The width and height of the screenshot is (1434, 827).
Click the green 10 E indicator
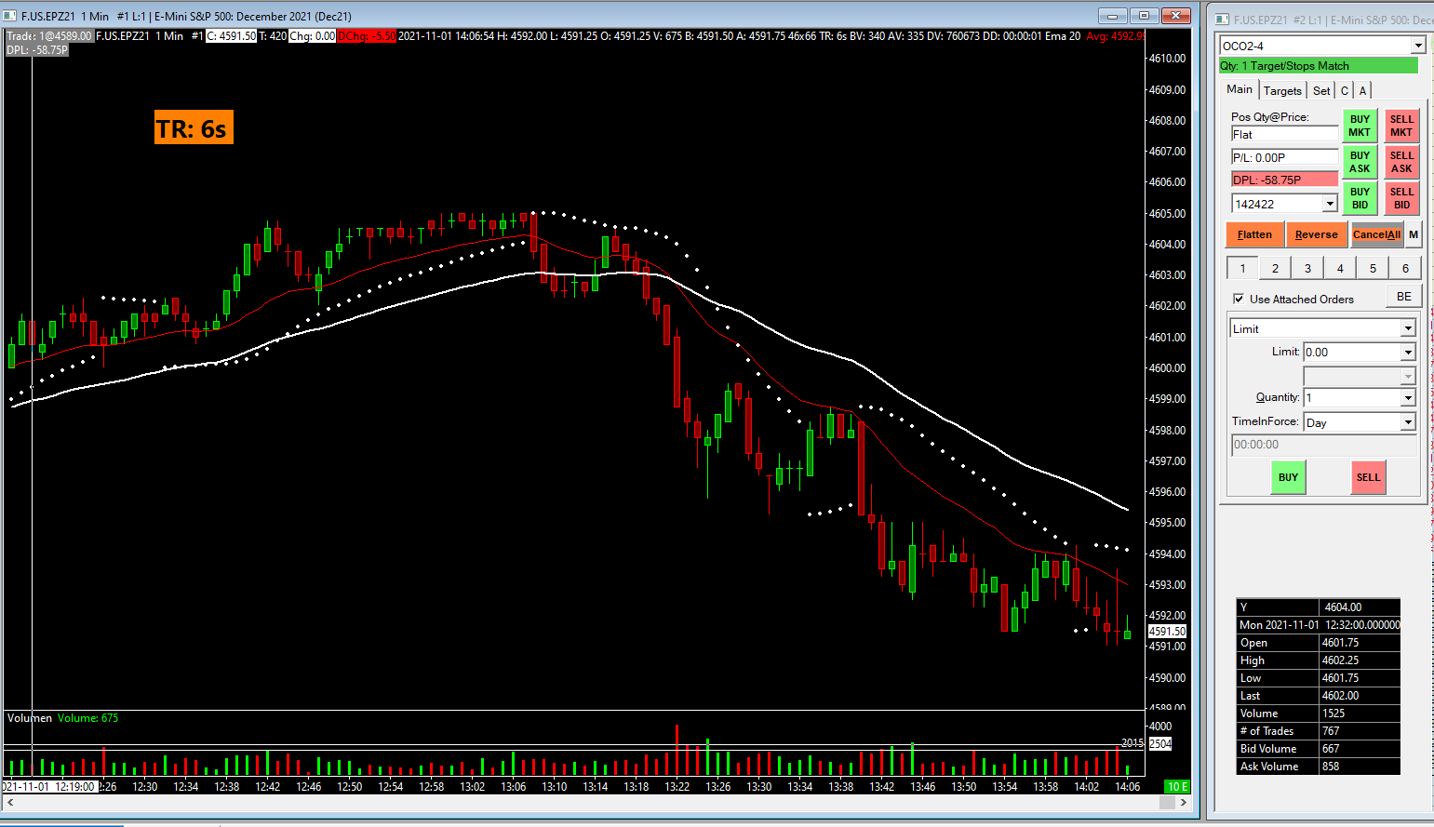pyautogui.click(x=1177, y=786)
